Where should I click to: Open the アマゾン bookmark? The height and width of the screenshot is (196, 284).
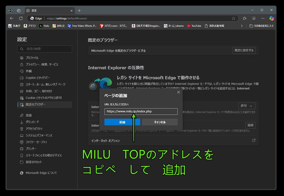(x=30, y=26)
